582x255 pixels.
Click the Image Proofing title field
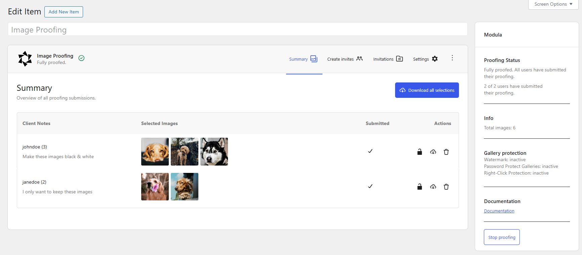(237, 29)
